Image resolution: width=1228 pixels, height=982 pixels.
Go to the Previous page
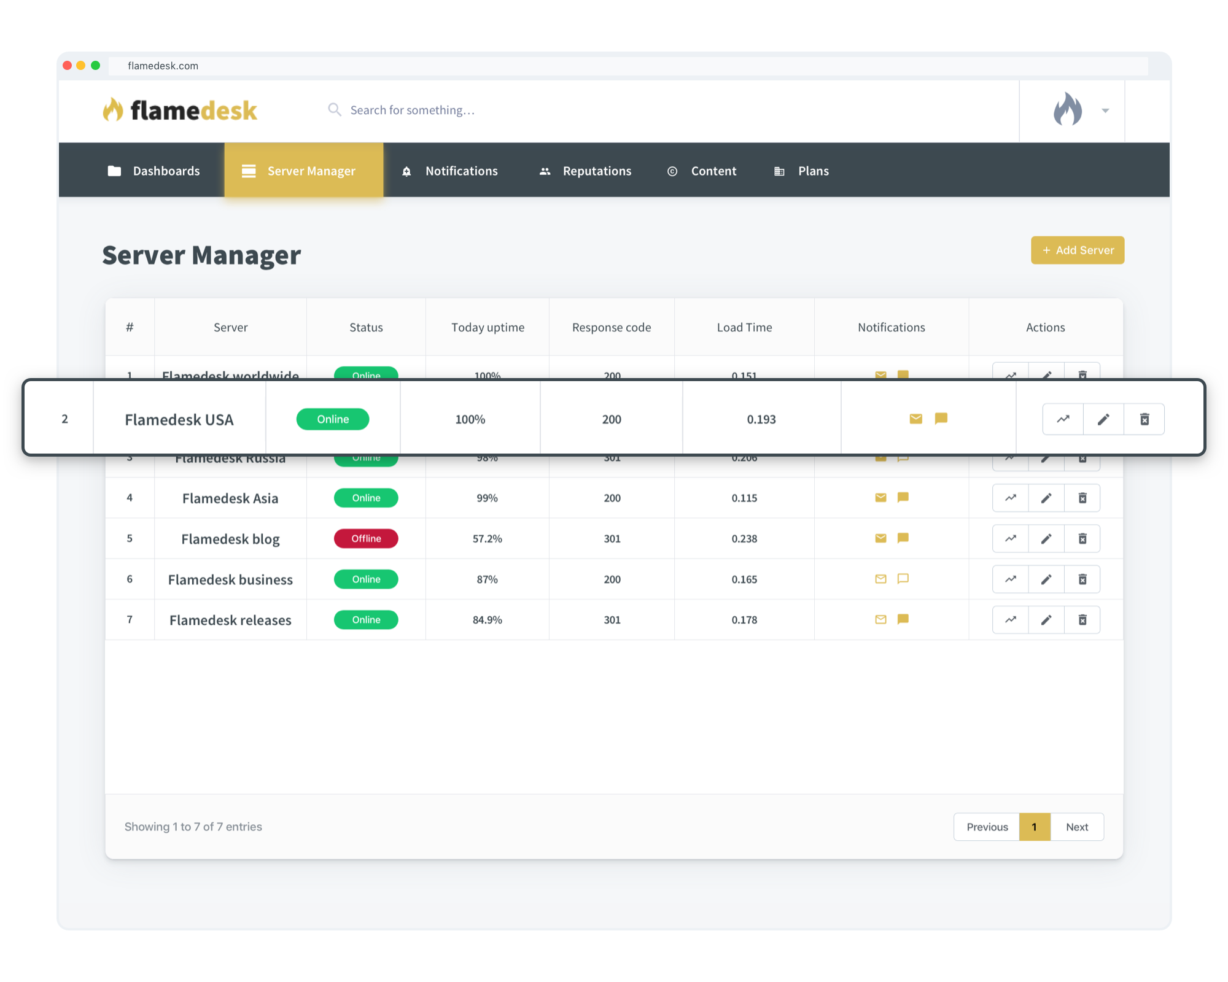tap(987, 827)
